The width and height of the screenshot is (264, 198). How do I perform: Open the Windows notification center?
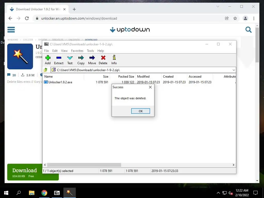(255, 193)
